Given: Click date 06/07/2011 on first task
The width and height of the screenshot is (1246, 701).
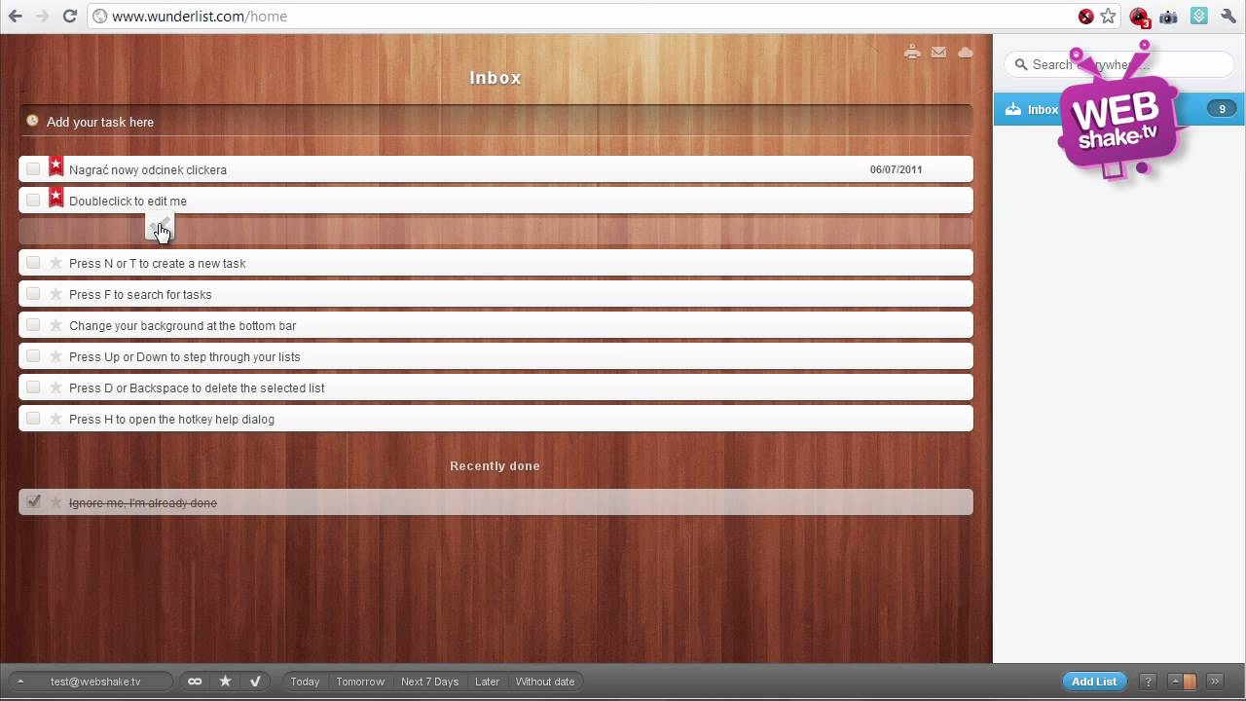Looking at the screenshot, I should (x=896, y=169).
